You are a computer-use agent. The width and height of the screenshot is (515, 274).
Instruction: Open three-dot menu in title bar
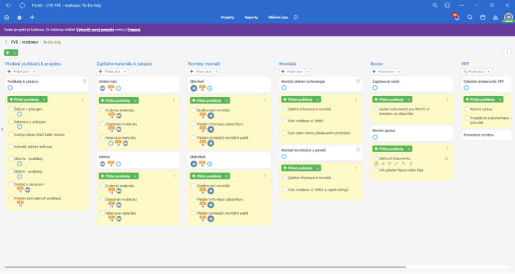tap(461, 5)
